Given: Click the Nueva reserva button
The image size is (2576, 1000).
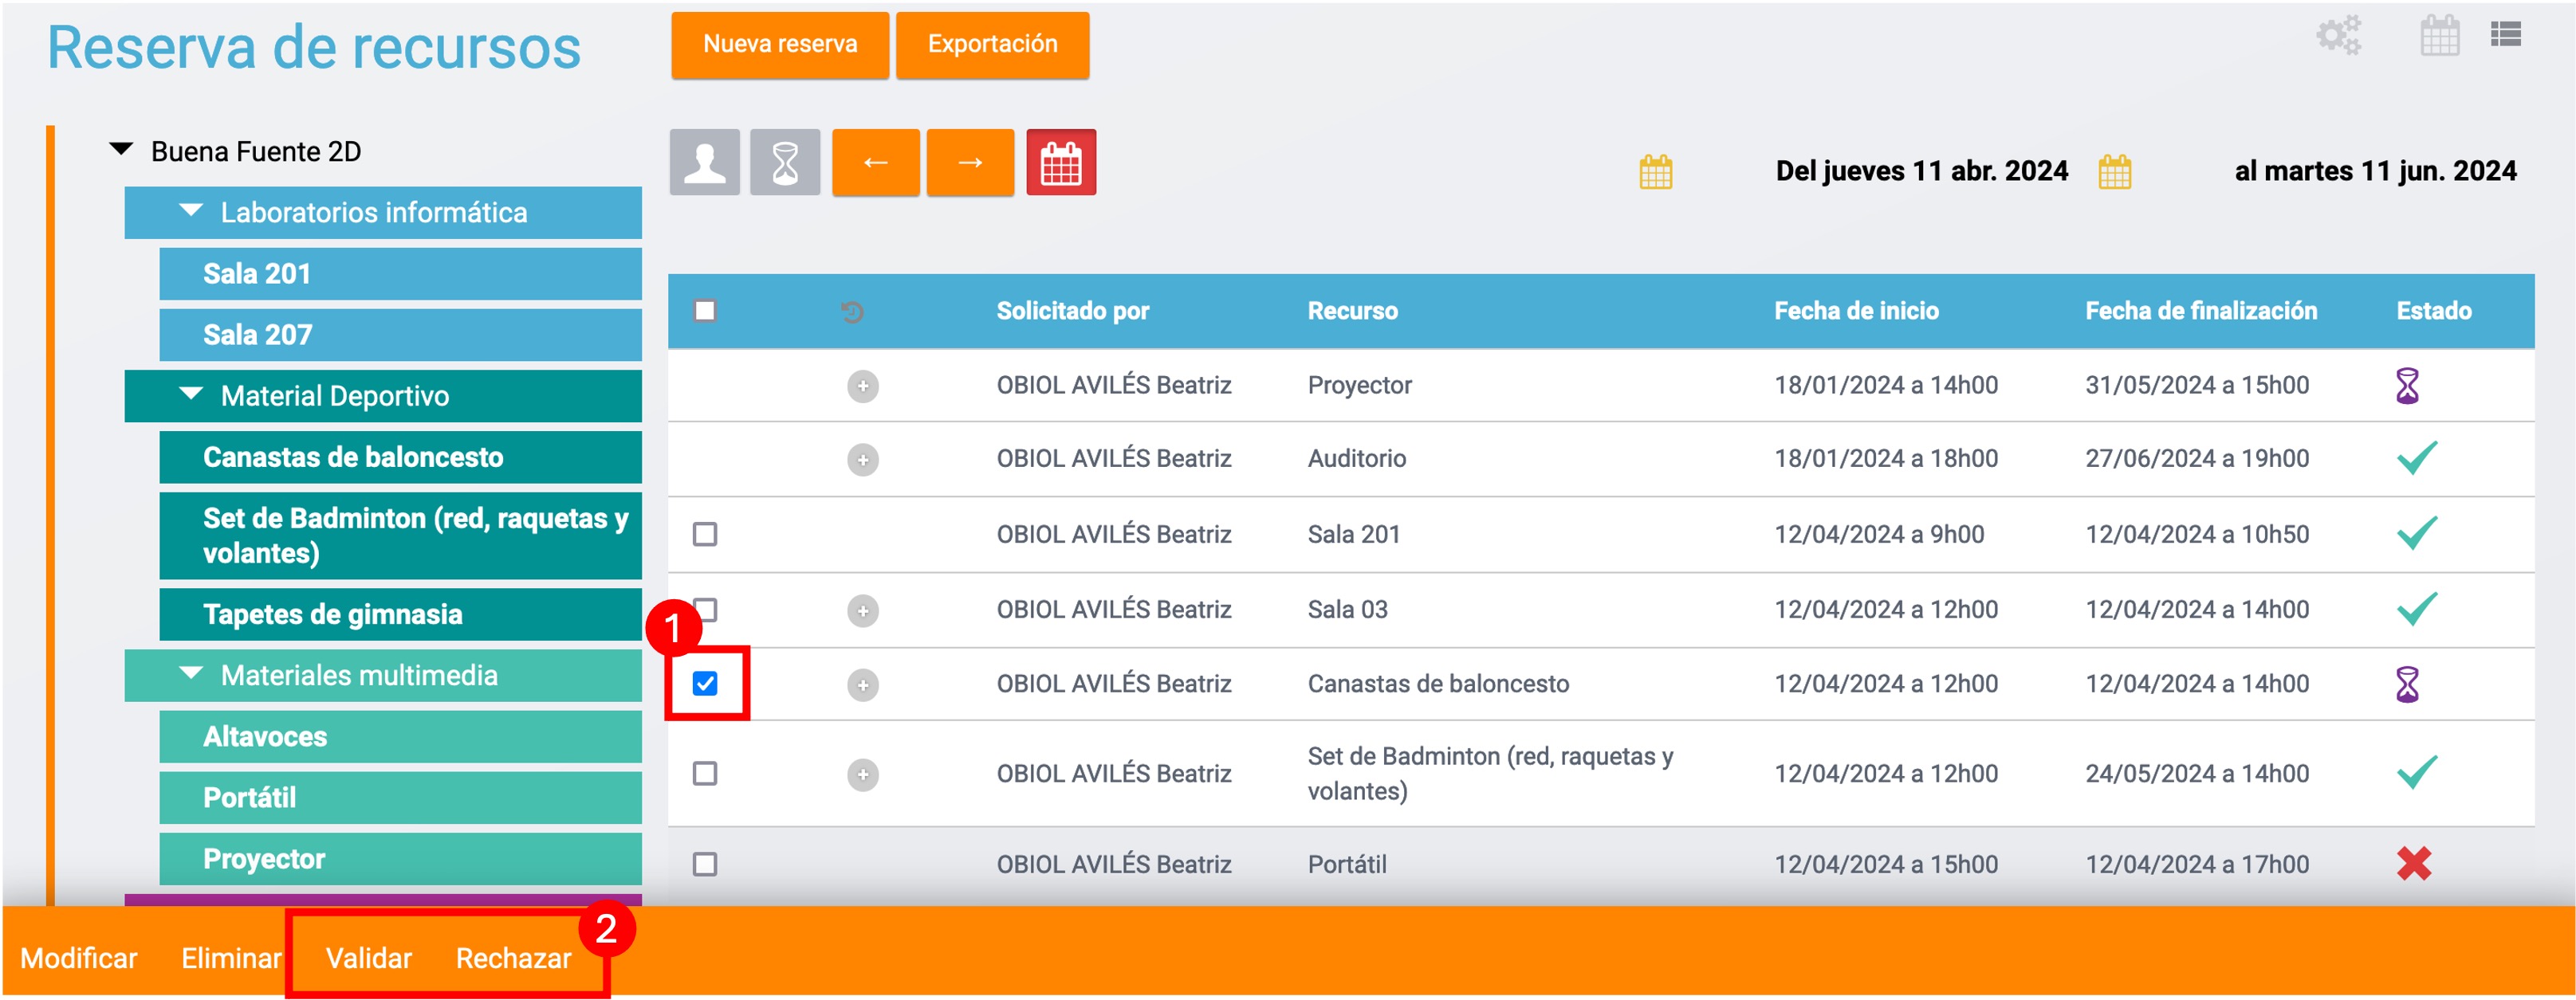Looking at the screenshot, I should point(780,44).
